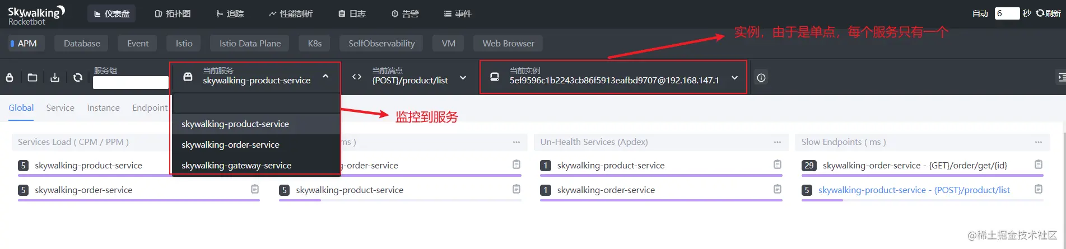Open 性能剖析 profiling page
Viewport: 1066px width, 249px height.
pyautogui.click(x=290, y=13)
